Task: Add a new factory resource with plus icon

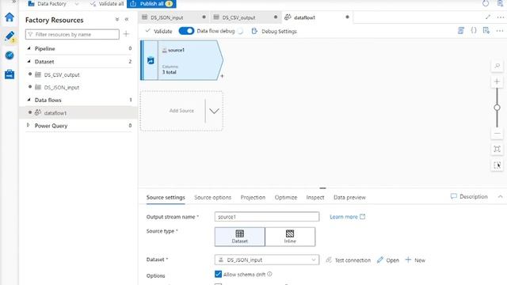Action: pyautogui.click(x=126, y=34)
